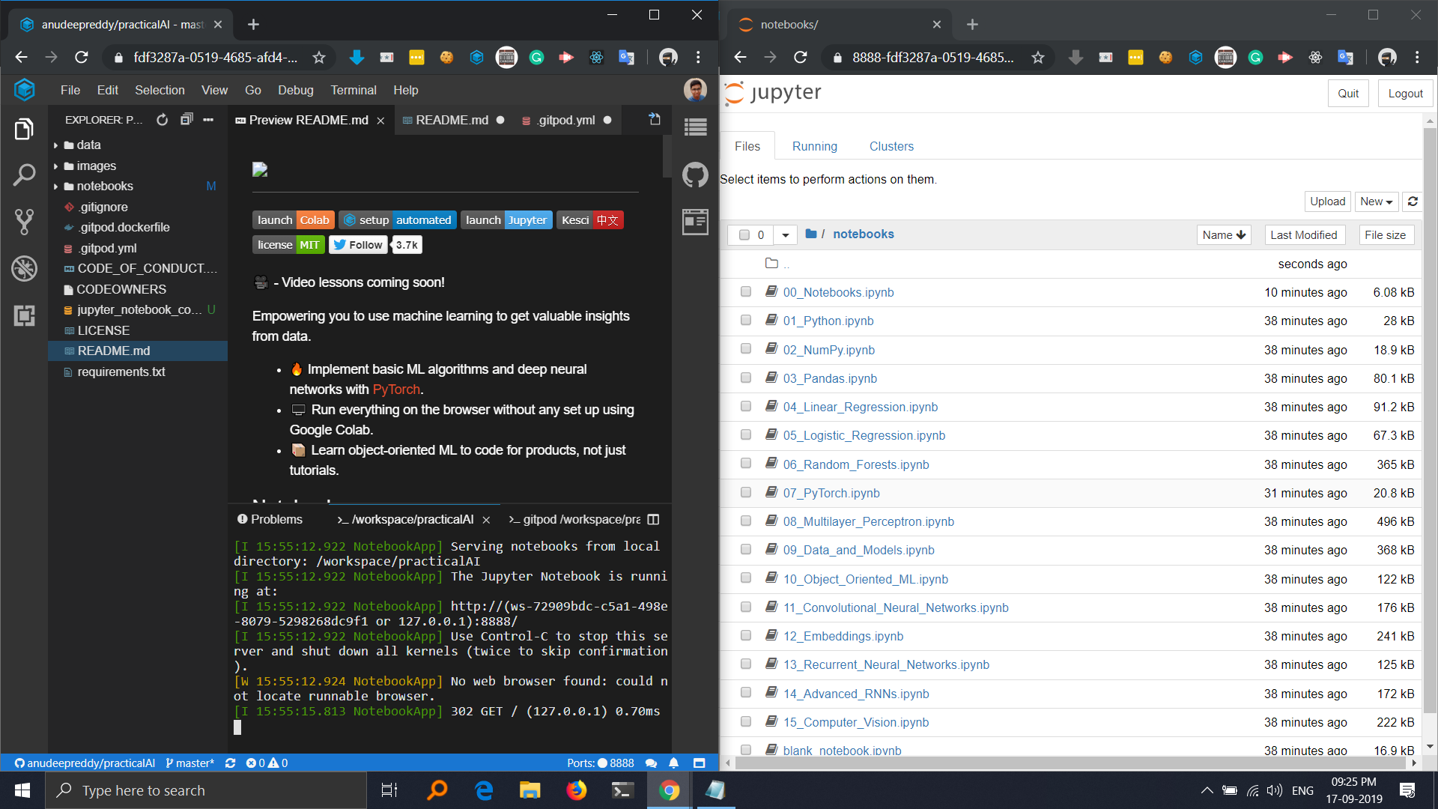Screen dimensions: 1438x809
Task: Toggle the select-all checkbox in Jupyter
Action: click(744, 234)
